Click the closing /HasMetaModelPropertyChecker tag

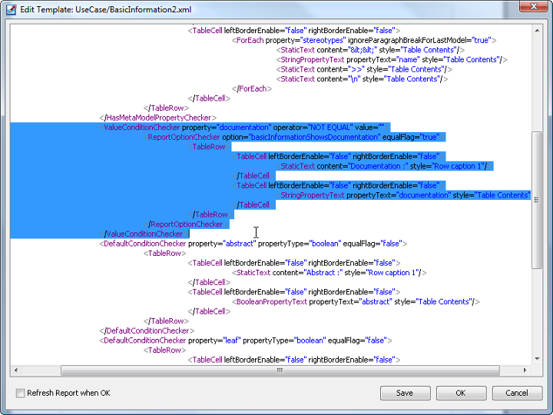[158, 118]
